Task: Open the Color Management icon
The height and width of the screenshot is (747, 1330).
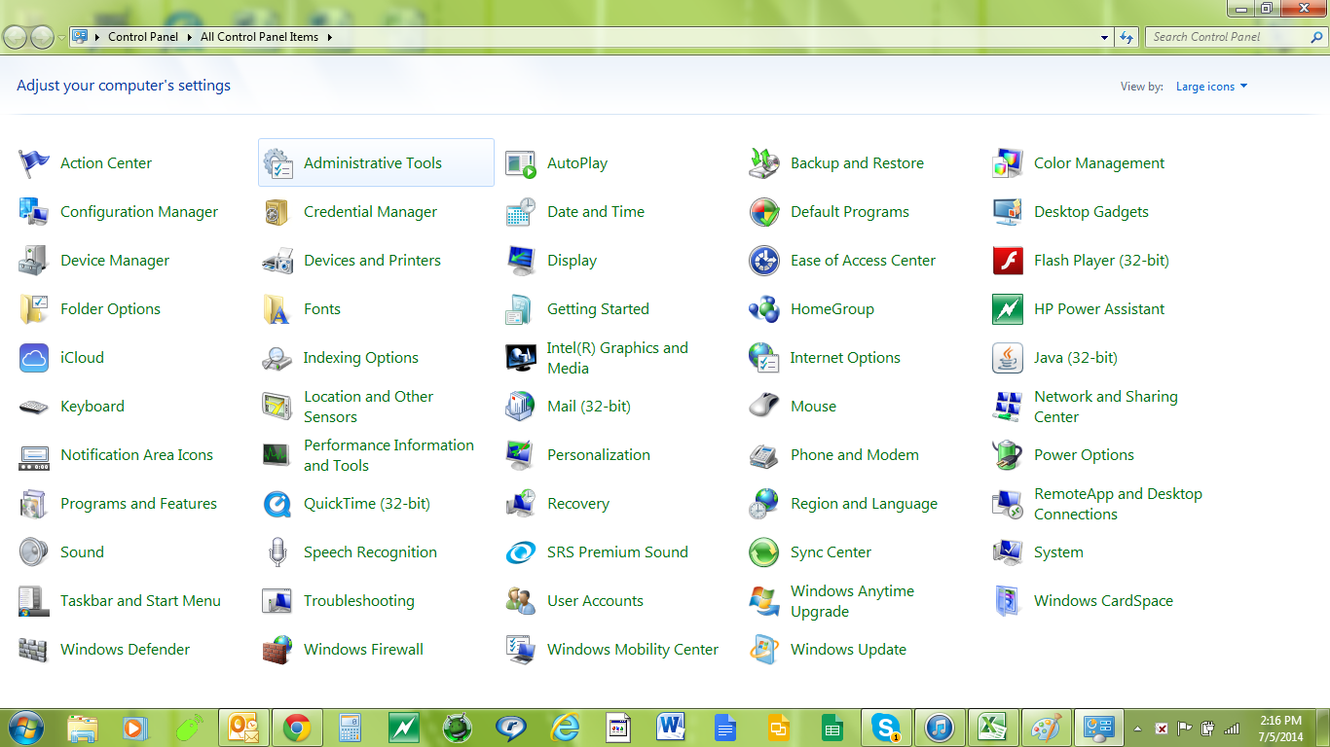Action: point(1008,163)
